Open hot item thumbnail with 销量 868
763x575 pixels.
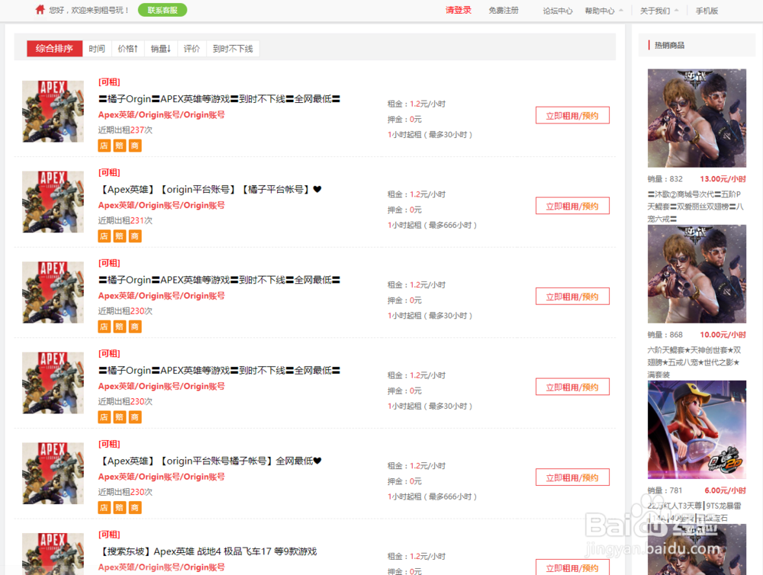click(697, 274)
